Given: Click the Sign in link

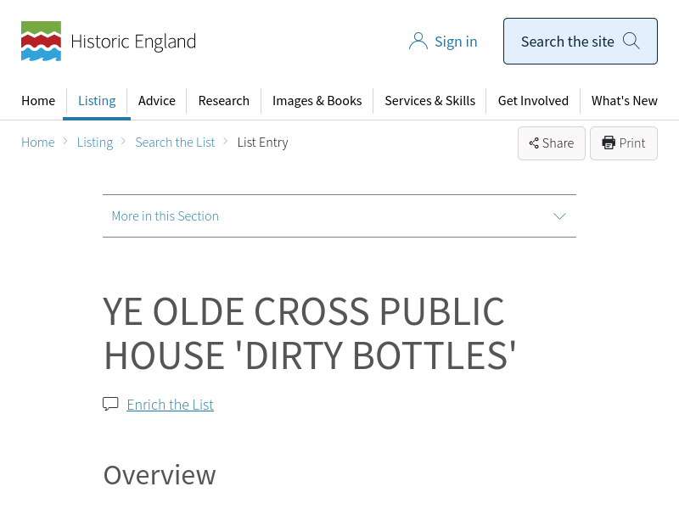Looking at the screenshot, I should (x=456, y=42).
